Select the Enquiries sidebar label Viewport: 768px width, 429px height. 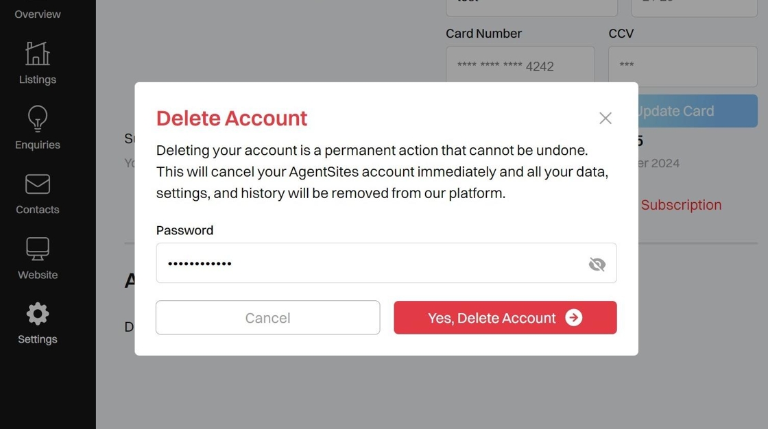(38, 145)
